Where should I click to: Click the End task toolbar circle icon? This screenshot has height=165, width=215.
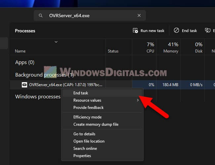coord(176,30)
